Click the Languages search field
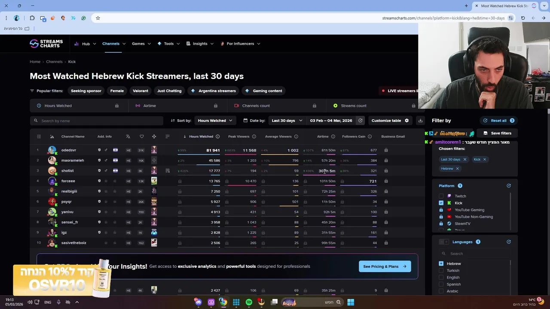This screenshot has height=309, width=550. point(475,254)
